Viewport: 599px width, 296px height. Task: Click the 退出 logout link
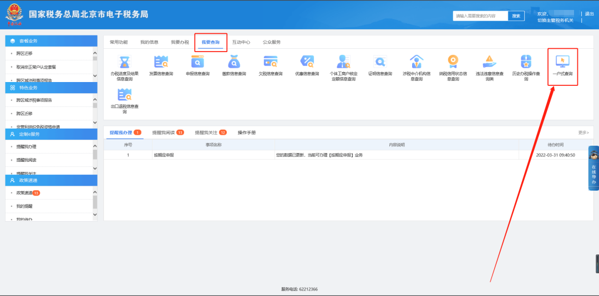pos(590,14)
